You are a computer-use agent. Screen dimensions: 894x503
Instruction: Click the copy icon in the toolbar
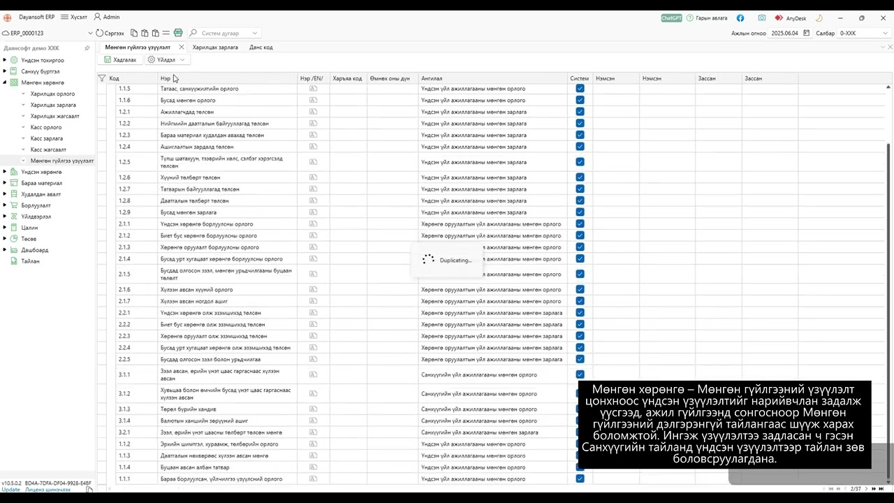pos(134,33)
